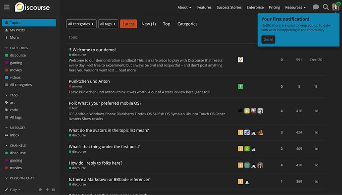
Task: Click the art tag icon in sidebar
Action: (x=6, y=102)
